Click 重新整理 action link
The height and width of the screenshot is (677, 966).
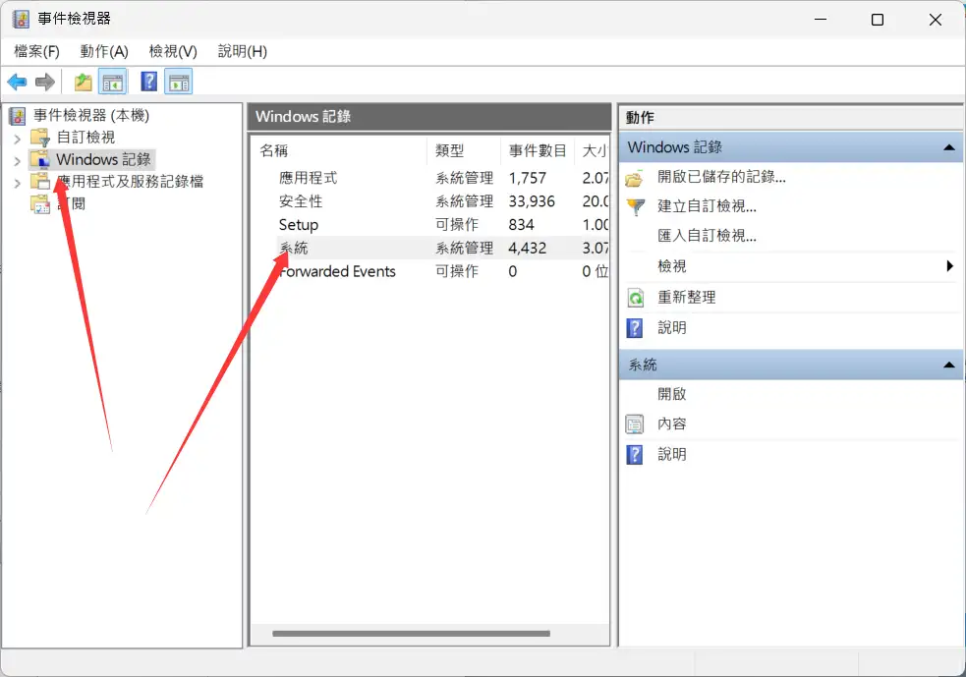tap(686, 298)
